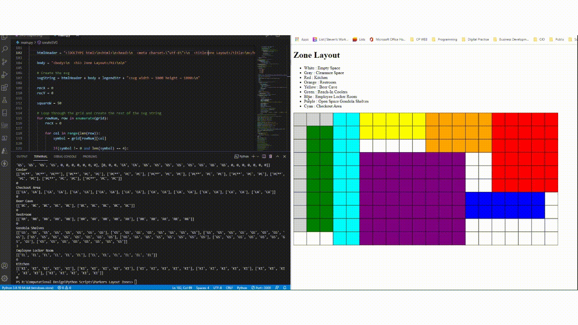Select Python interpreter 3.8.10 in status bar
578x325 pixels.
28,288
